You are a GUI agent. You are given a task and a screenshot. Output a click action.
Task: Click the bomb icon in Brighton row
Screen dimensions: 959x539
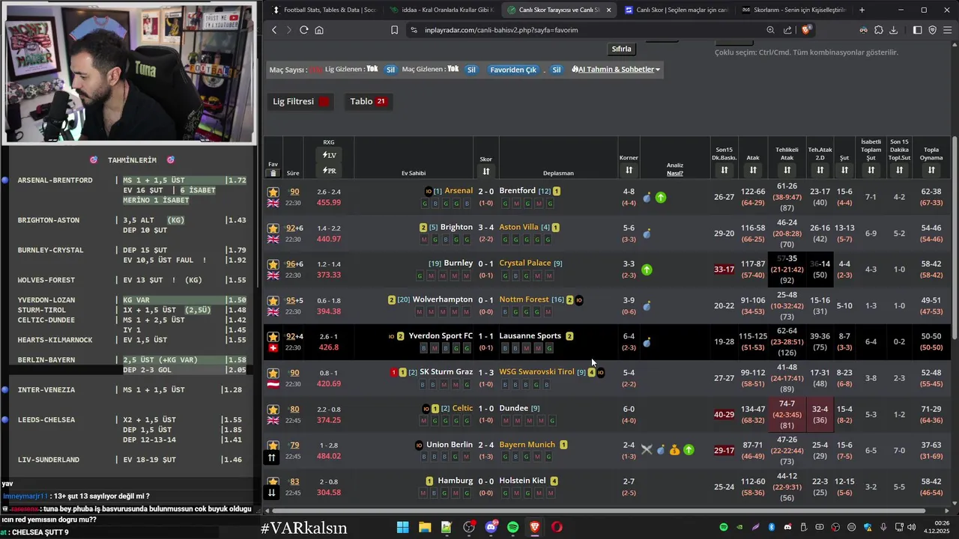647,234
